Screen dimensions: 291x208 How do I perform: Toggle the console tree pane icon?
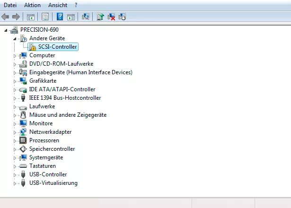(x=31, y=17)
